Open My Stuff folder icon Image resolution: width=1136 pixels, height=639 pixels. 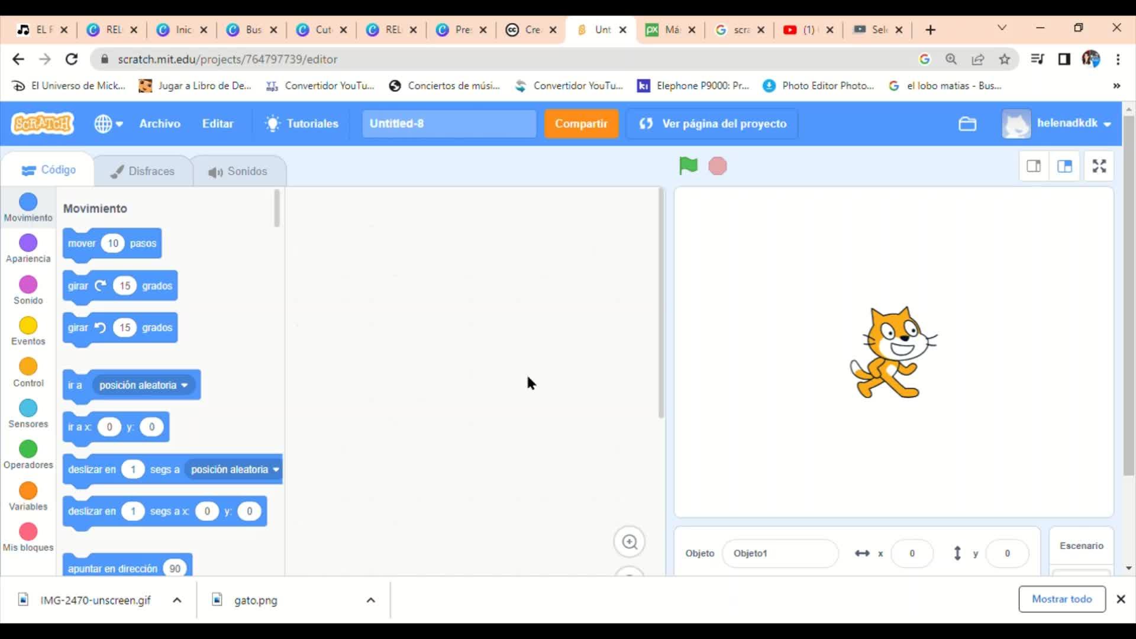click(x=967, y=124)
